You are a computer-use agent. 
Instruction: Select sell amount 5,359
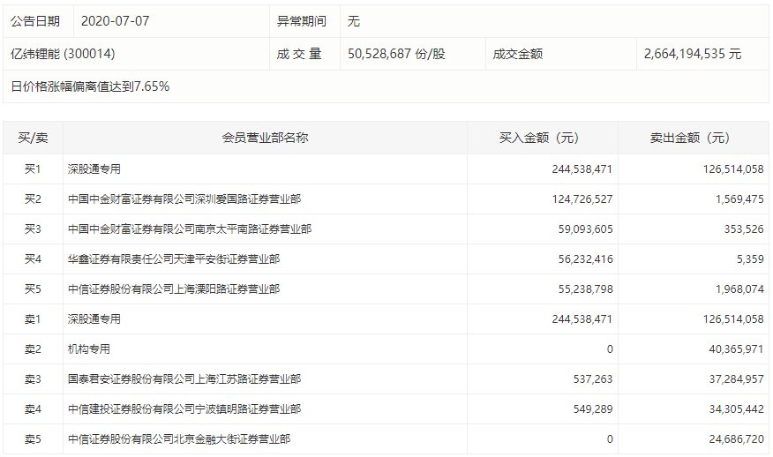coord(750,259)
